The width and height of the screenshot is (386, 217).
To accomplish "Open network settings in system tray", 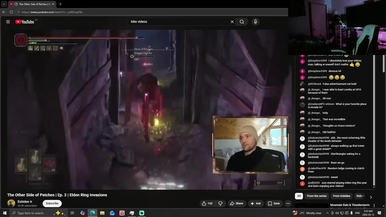I will click(x=342, y=213).
